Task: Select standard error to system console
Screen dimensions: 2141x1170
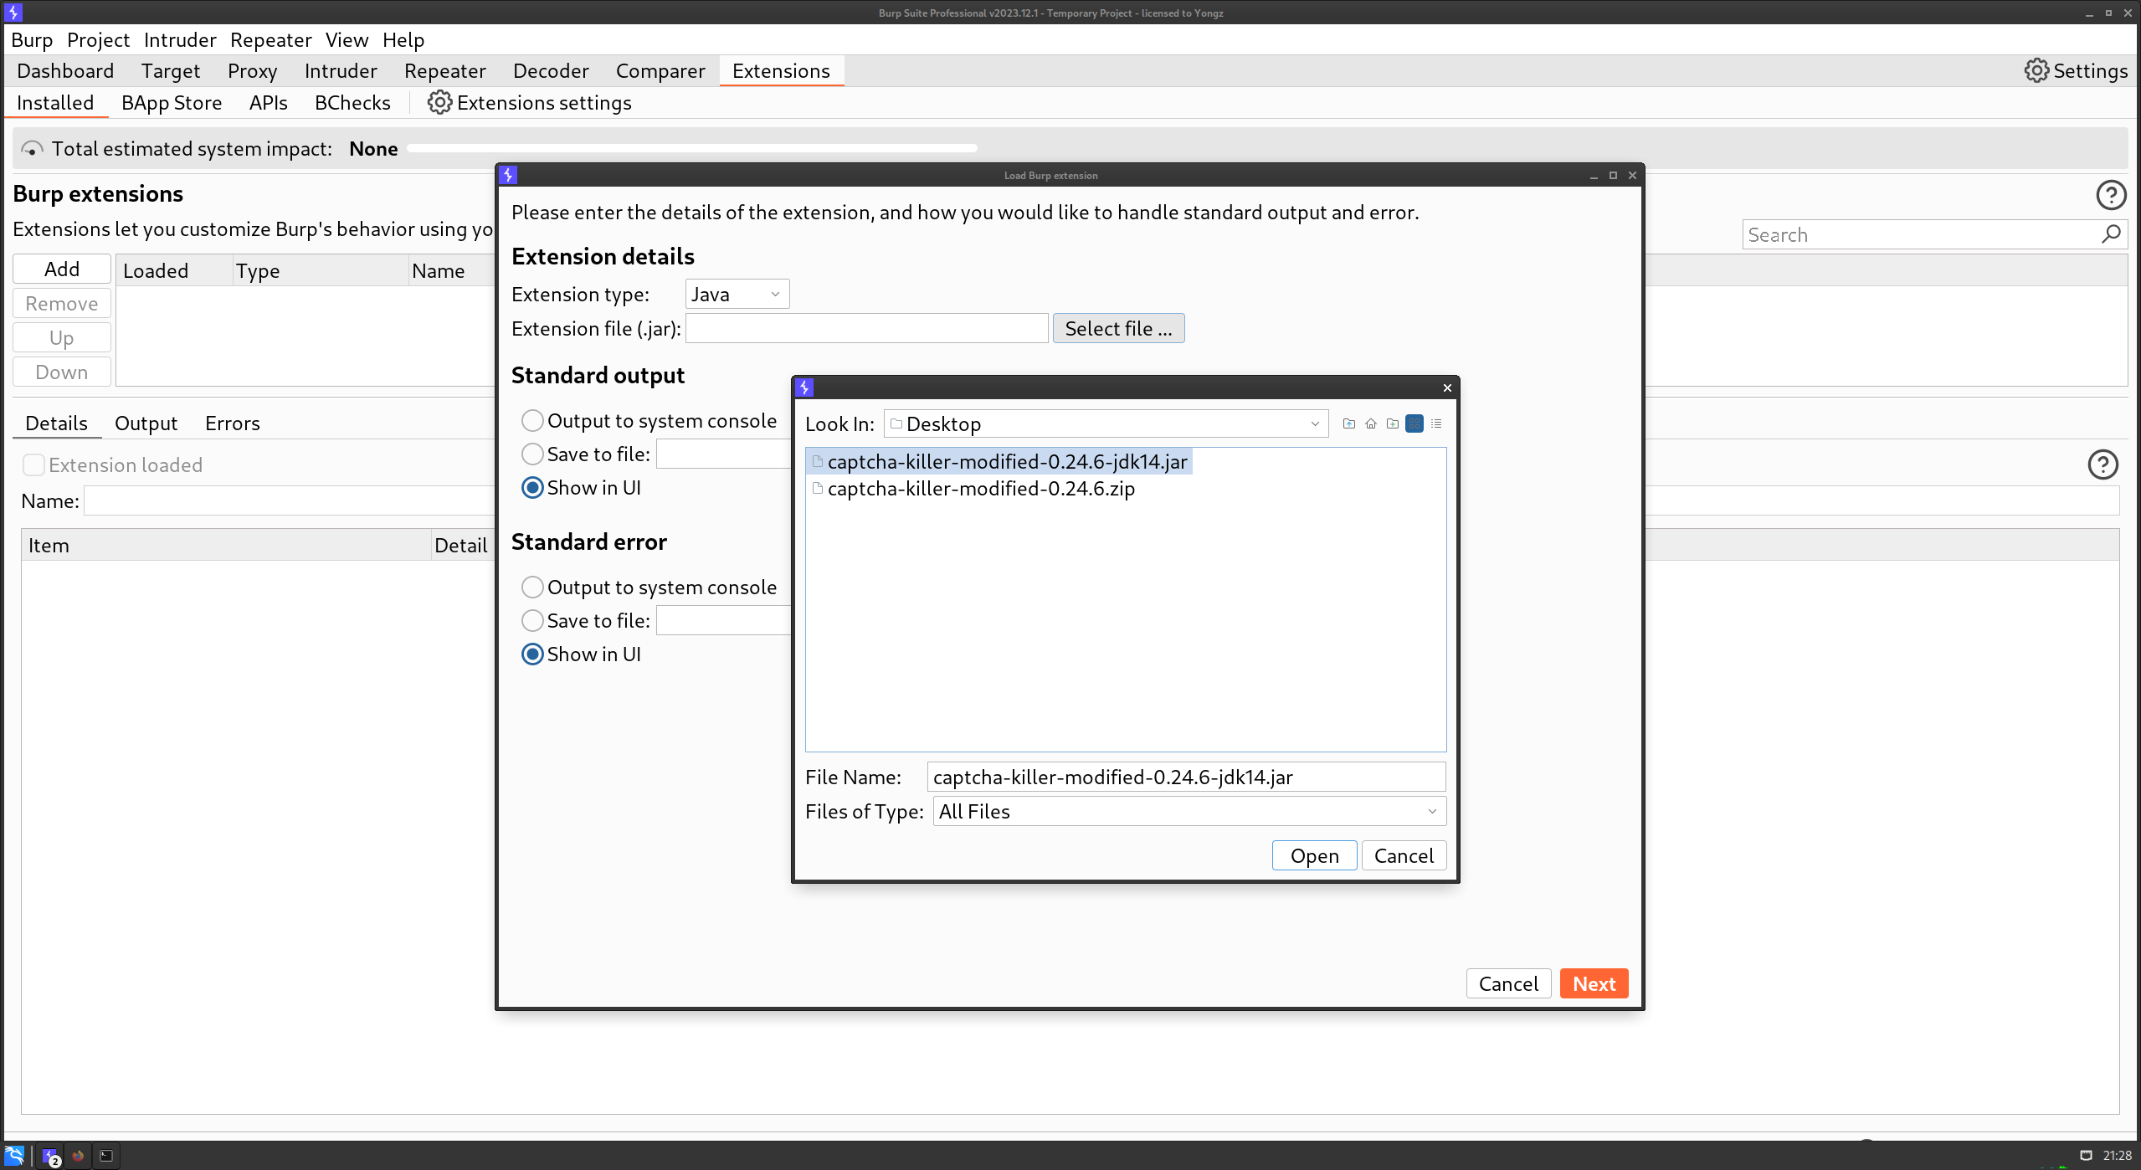Action: [x=532, y=587]
